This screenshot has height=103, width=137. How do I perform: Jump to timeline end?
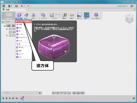point(17,98)
